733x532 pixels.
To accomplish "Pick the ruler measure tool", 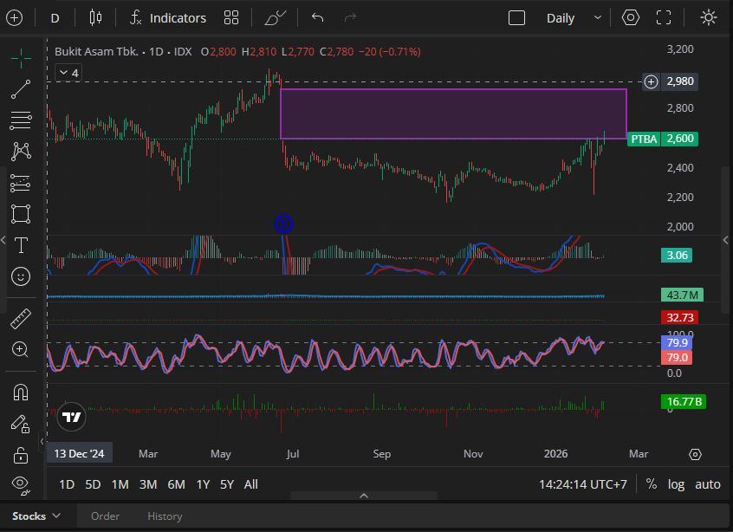I will point(21,319).
